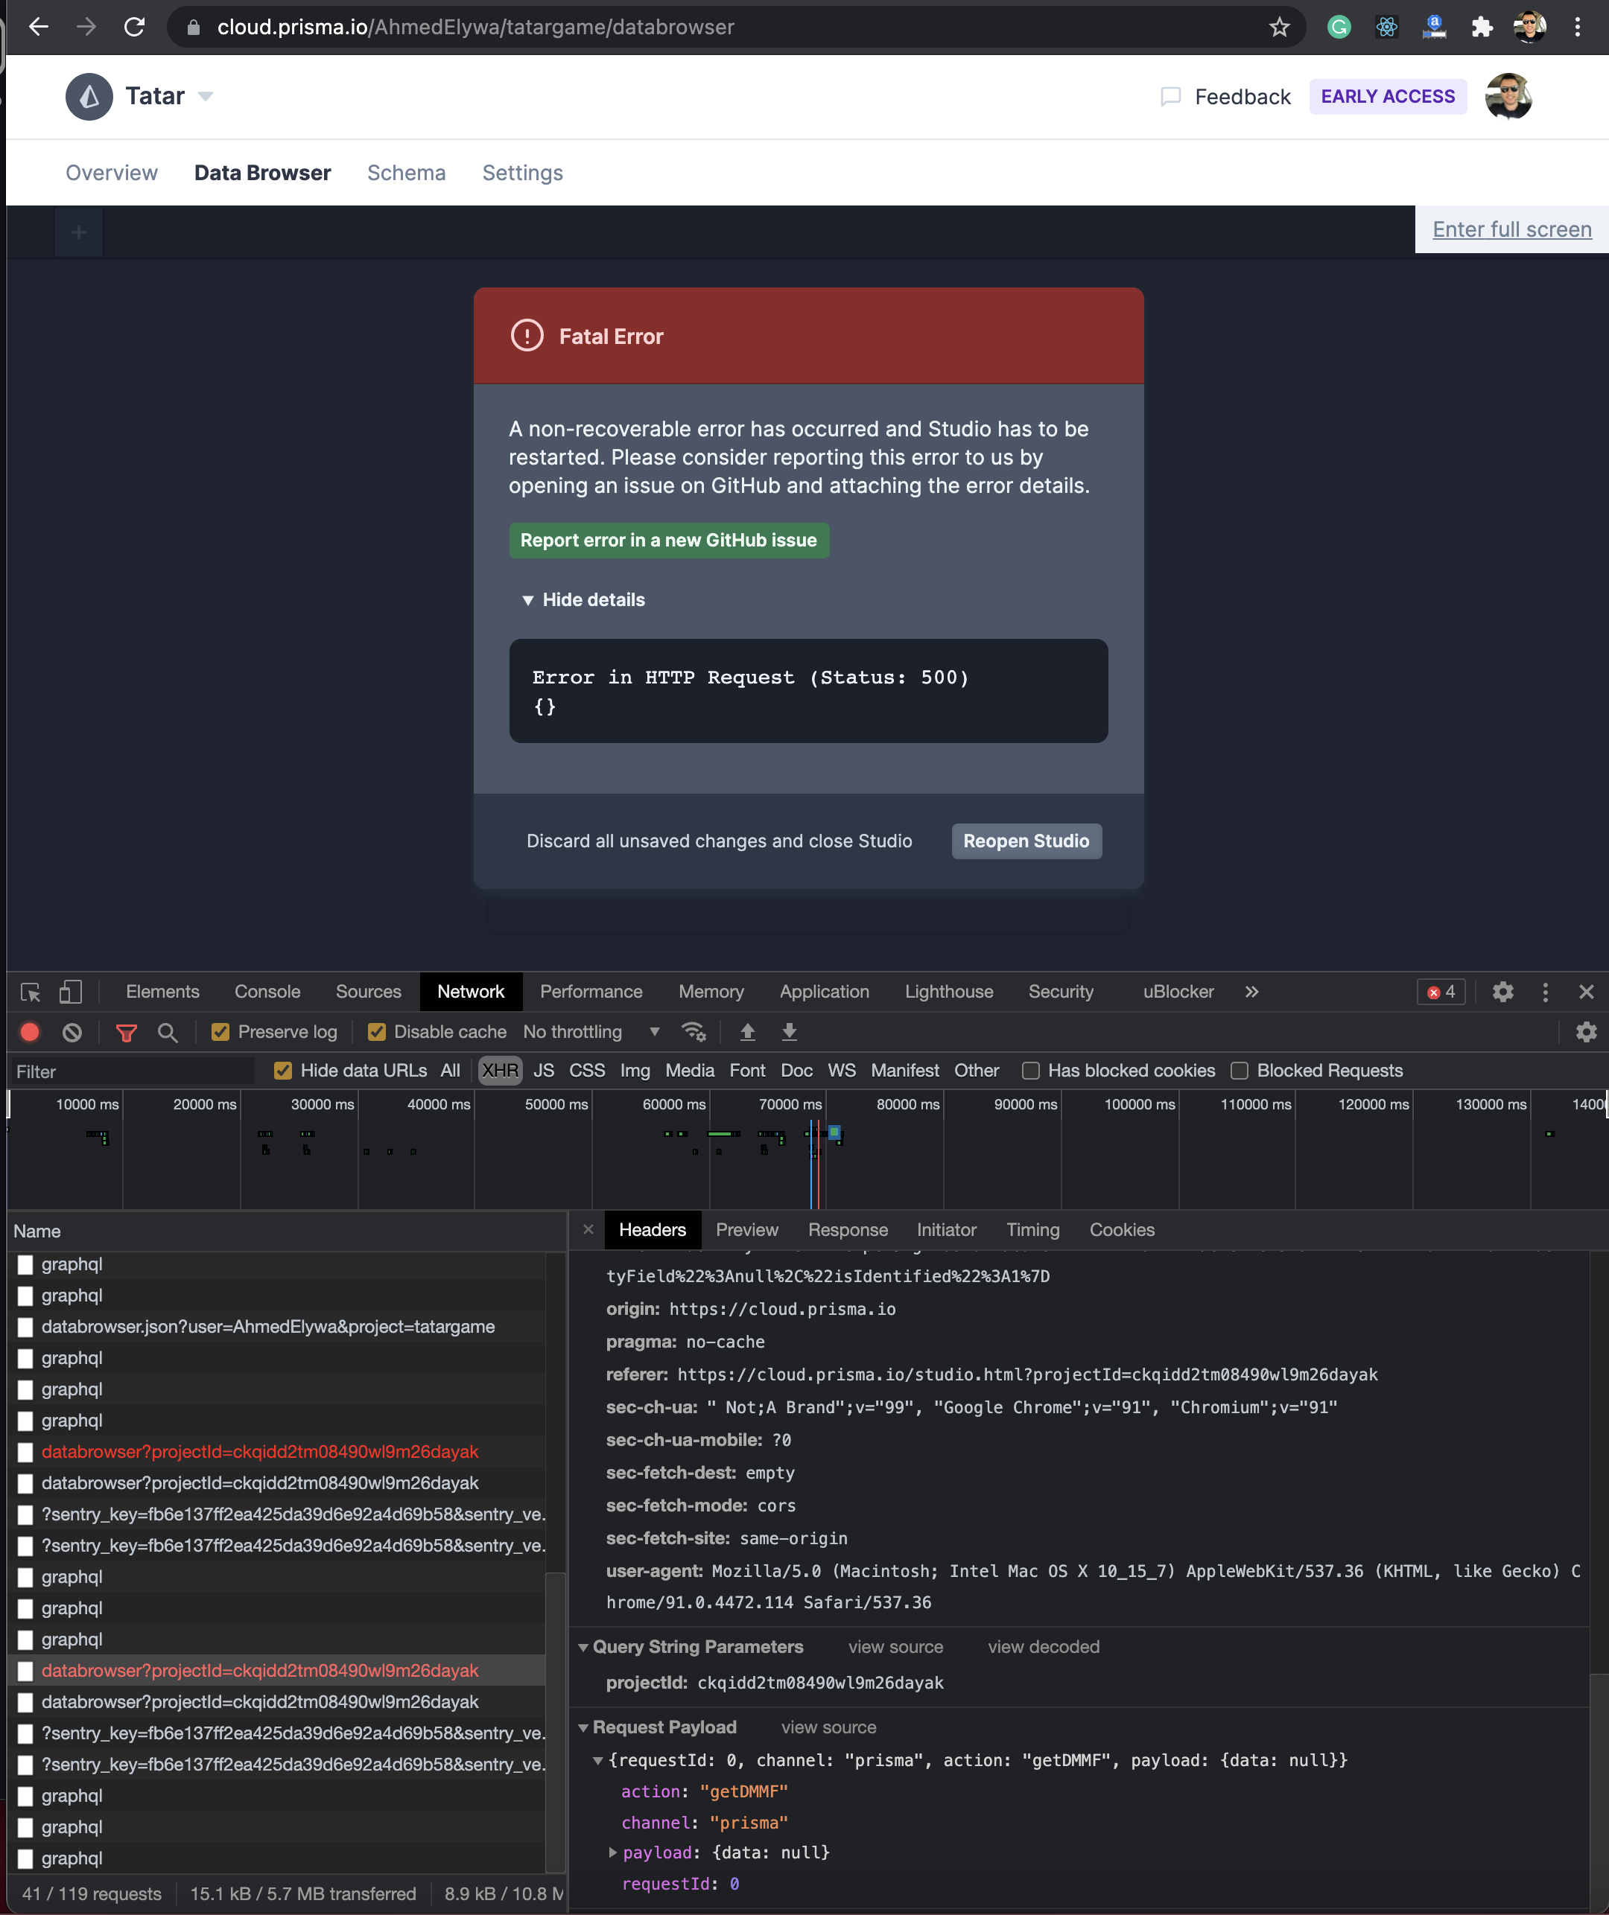The height and width of the screenshot is (1915, 1609).
Task: Uncheck the Preserve log checkbox
Action: click(220, 1031)
